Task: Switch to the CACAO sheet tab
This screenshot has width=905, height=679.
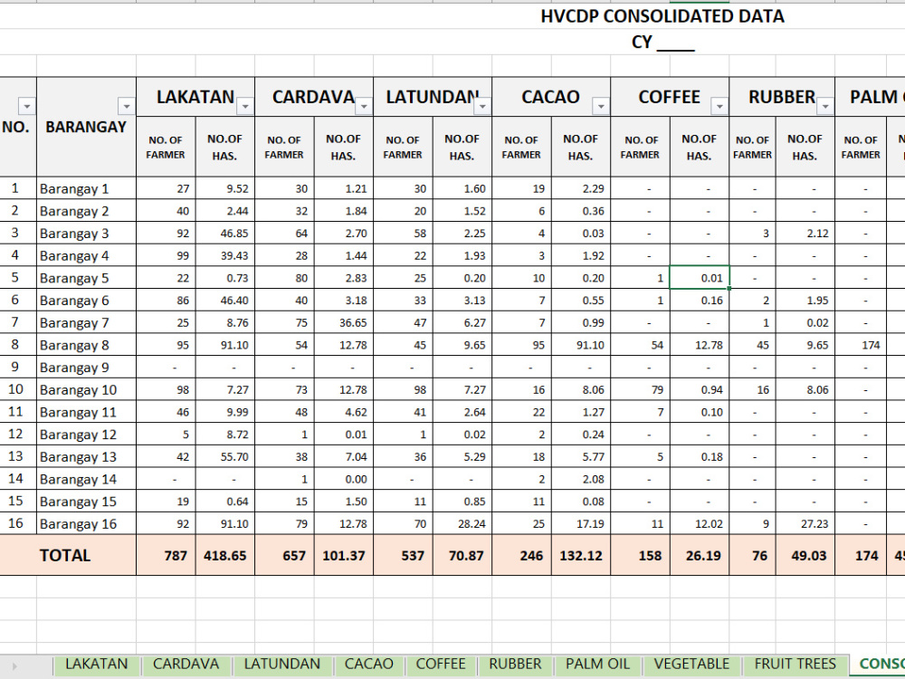Action: 369,665
